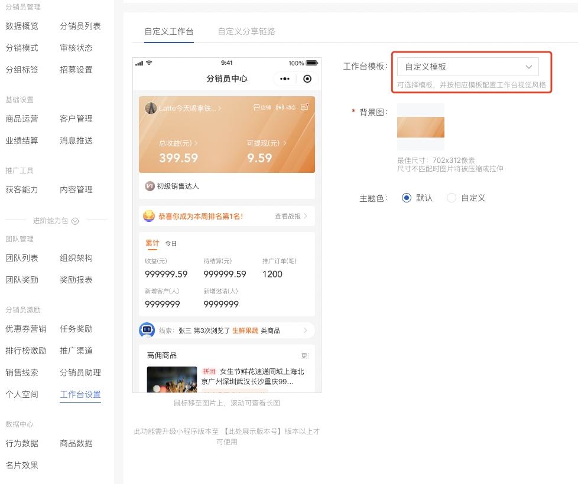578x484 pixels.
Task: Click the arrow at the end of the 线索 row
Action: coord(305,330)
